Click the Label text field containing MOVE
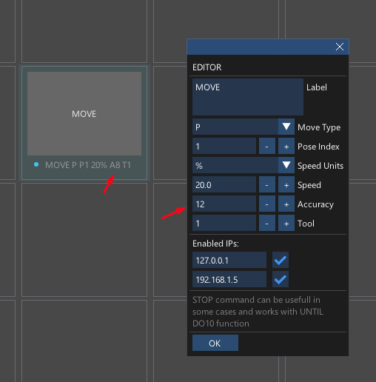376x382 pixels. point(248,97)
